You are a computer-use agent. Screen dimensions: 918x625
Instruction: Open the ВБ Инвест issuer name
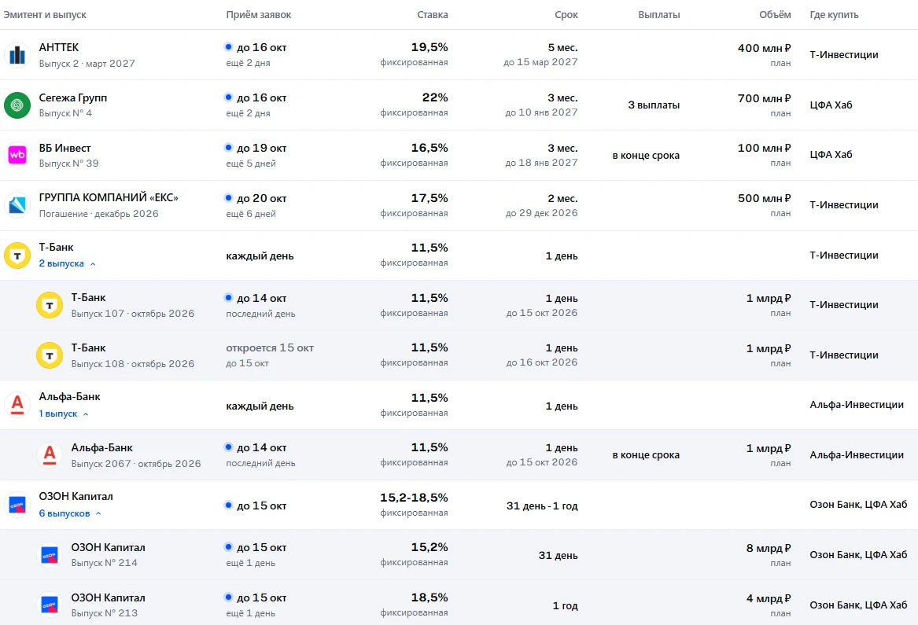click(x=65, y=148)
